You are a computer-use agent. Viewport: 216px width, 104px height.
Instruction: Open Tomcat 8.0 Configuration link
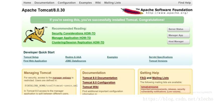coord(99,83)
